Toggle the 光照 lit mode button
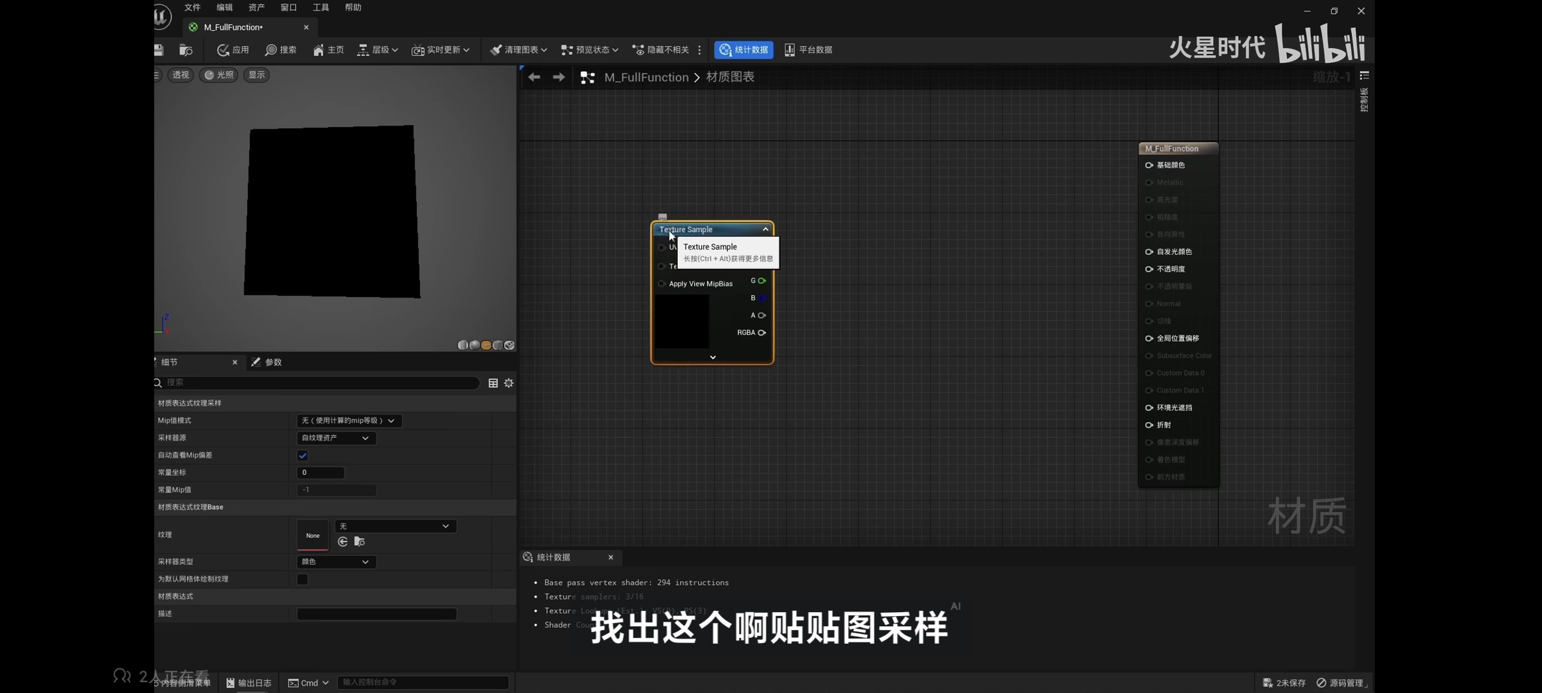The width and height of the screenshot is (1542, 693). 218,75
